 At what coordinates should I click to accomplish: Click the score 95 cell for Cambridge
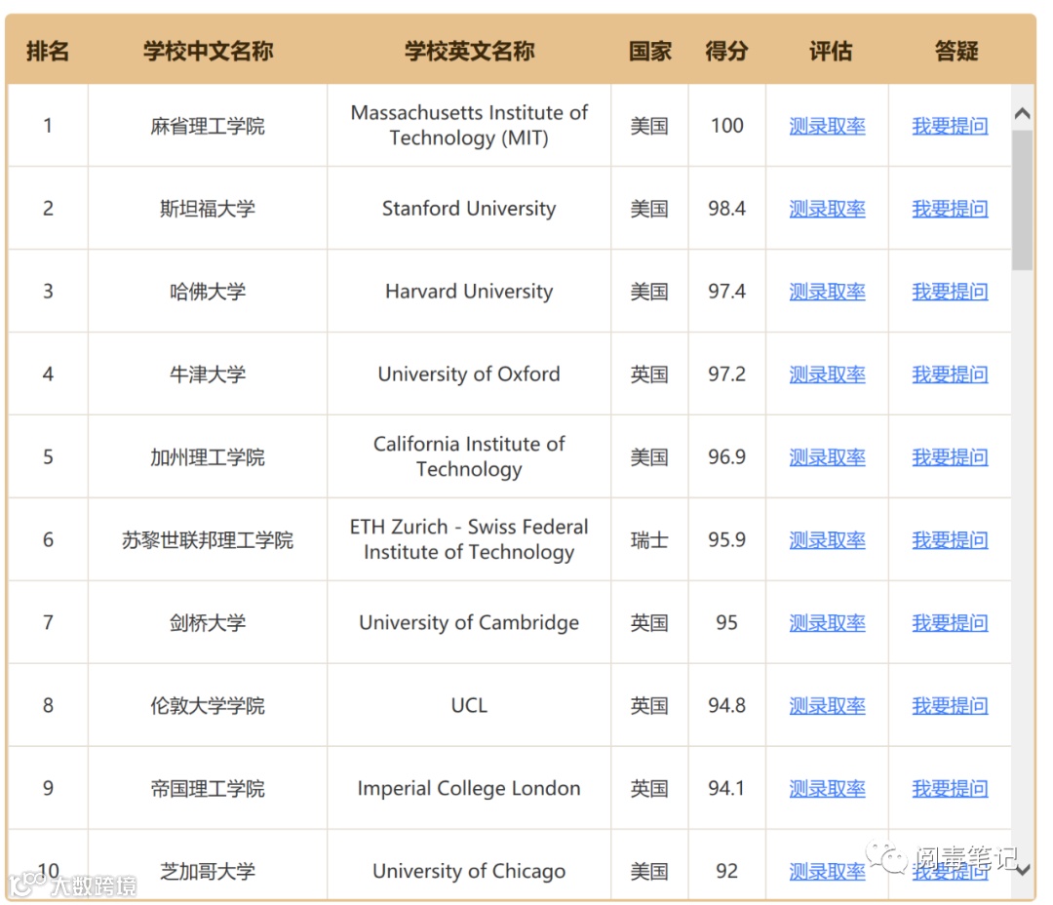click(x=726, y=622)
